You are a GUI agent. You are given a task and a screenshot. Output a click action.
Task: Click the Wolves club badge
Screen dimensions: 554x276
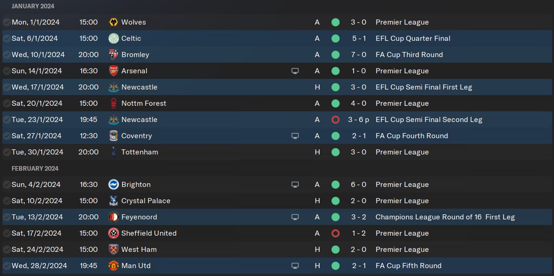pos(113,22)
